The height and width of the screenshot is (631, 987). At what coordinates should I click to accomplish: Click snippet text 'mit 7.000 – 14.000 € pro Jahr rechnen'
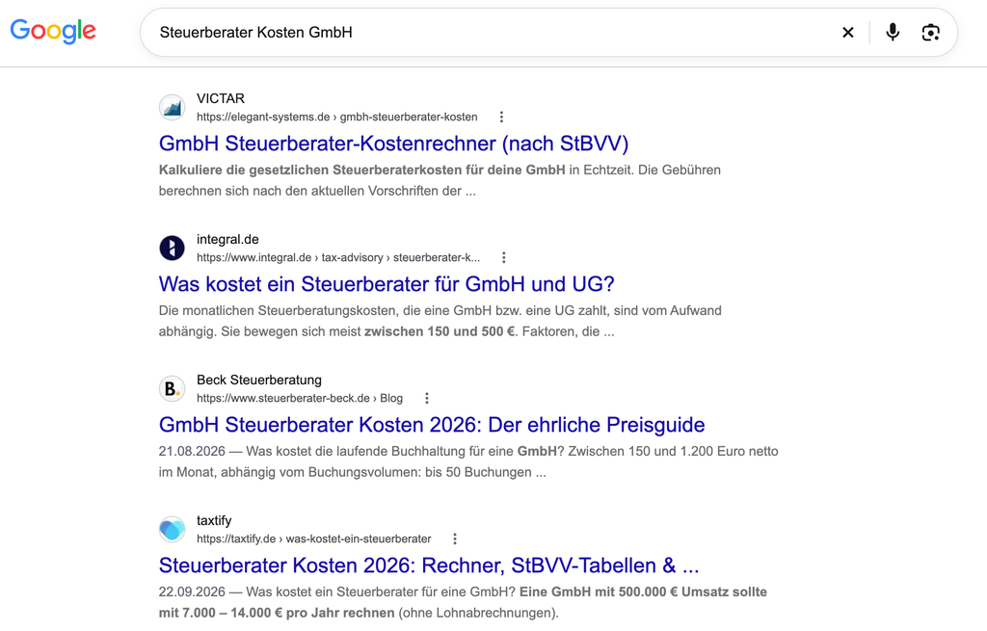tap(277, 613)
